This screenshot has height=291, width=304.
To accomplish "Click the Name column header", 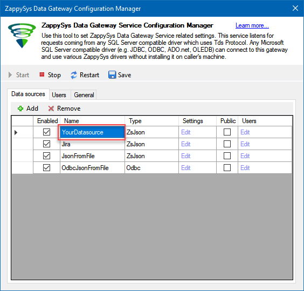I will (x=92, y=121).
